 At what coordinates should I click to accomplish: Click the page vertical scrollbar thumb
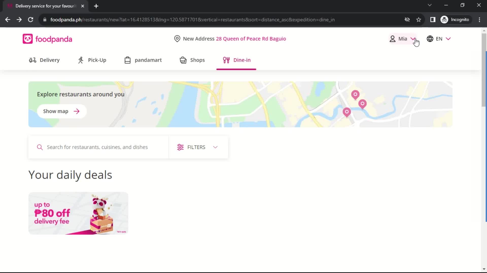coord(484,70)
